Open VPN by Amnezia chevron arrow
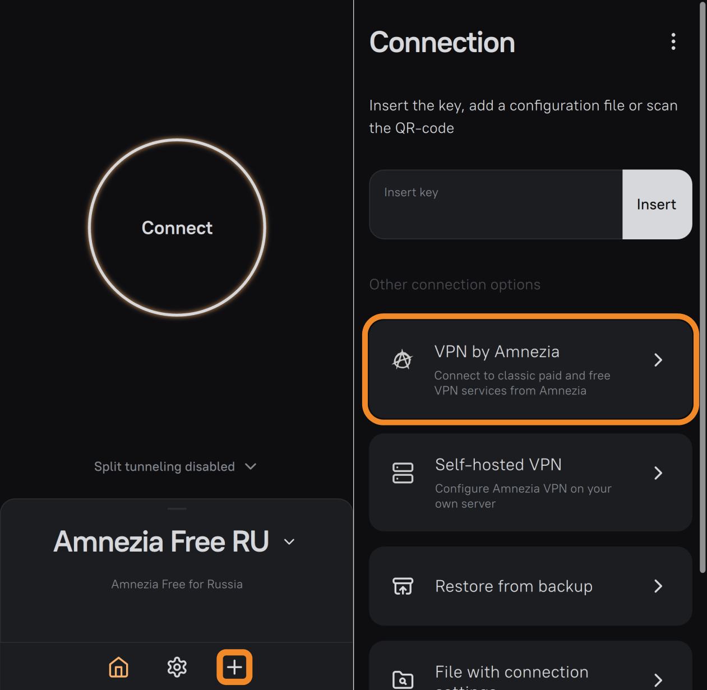Image resolution: width=707 pixels, height=690 pixels. (658, 360)
